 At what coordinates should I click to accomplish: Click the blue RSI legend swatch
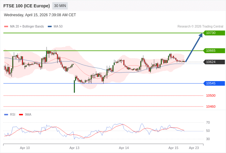click(x=6, y=115)
